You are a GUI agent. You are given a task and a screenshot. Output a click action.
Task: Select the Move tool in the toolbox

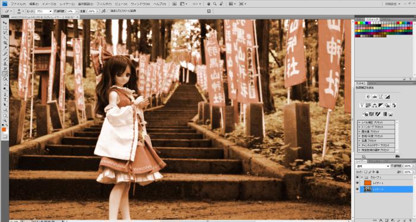5,23
